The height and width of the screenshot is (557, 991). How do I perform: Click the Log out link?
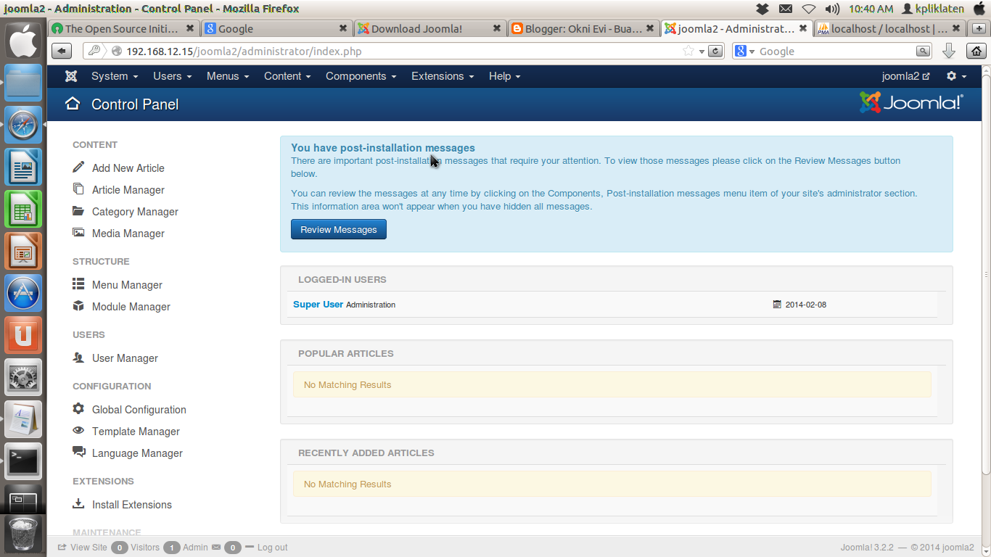click(266, 548)
